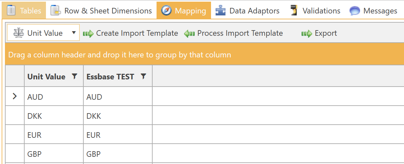Open the Essbase TEST column filter

point(143,76)
